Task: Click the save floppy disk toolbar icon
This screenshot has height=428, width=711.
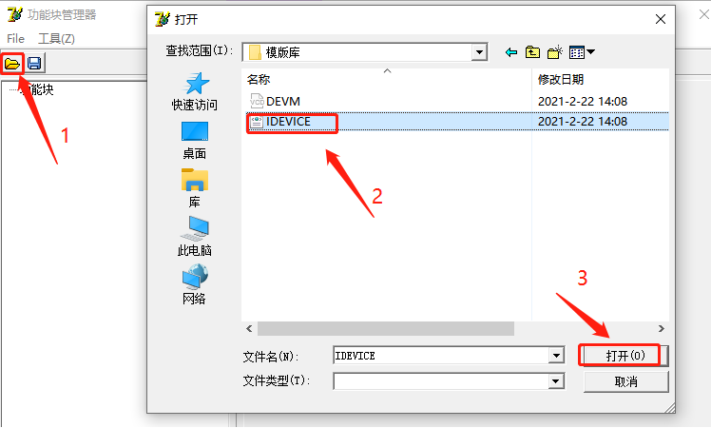Action: [34, 63]
